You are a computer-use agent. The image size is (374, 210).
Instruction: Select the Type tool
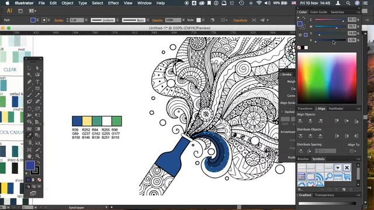coord(37,82)
